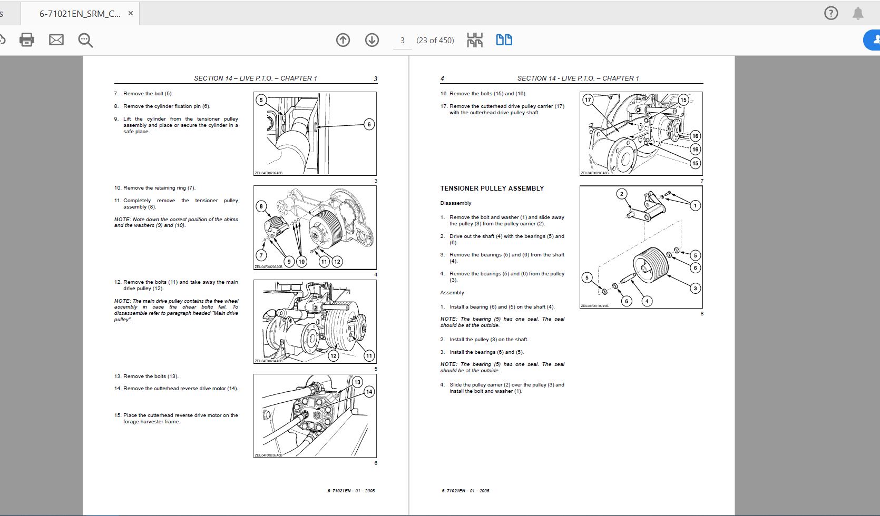Image resolution: width=880 pixels, height=516 pixels.
Task: Toggle the two-page view icon
Action: pyautogui.click(x=504, y=40)
